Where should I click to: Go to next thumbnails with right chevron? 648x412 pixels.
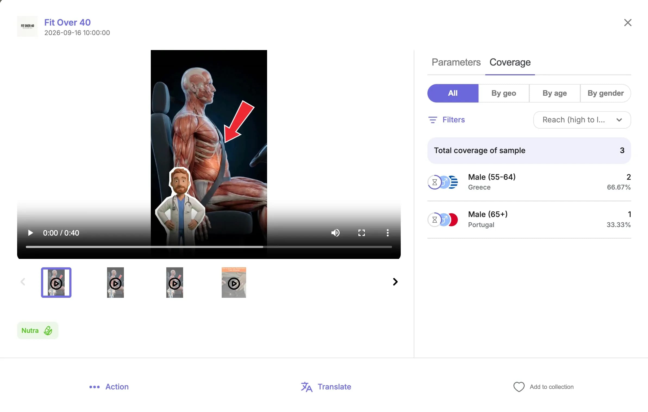click(395, 282)
